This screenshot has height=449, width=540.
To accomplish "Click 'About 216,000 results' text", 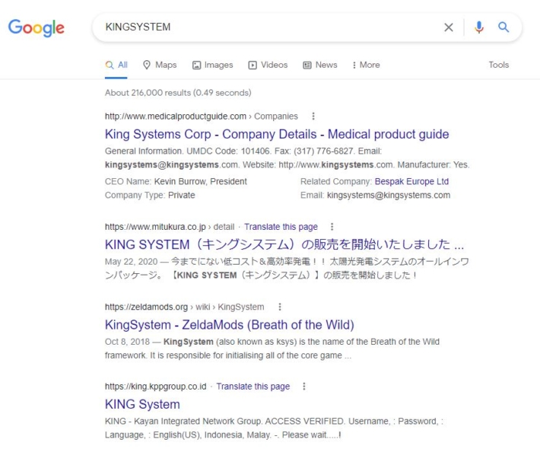I will (148, 93).
